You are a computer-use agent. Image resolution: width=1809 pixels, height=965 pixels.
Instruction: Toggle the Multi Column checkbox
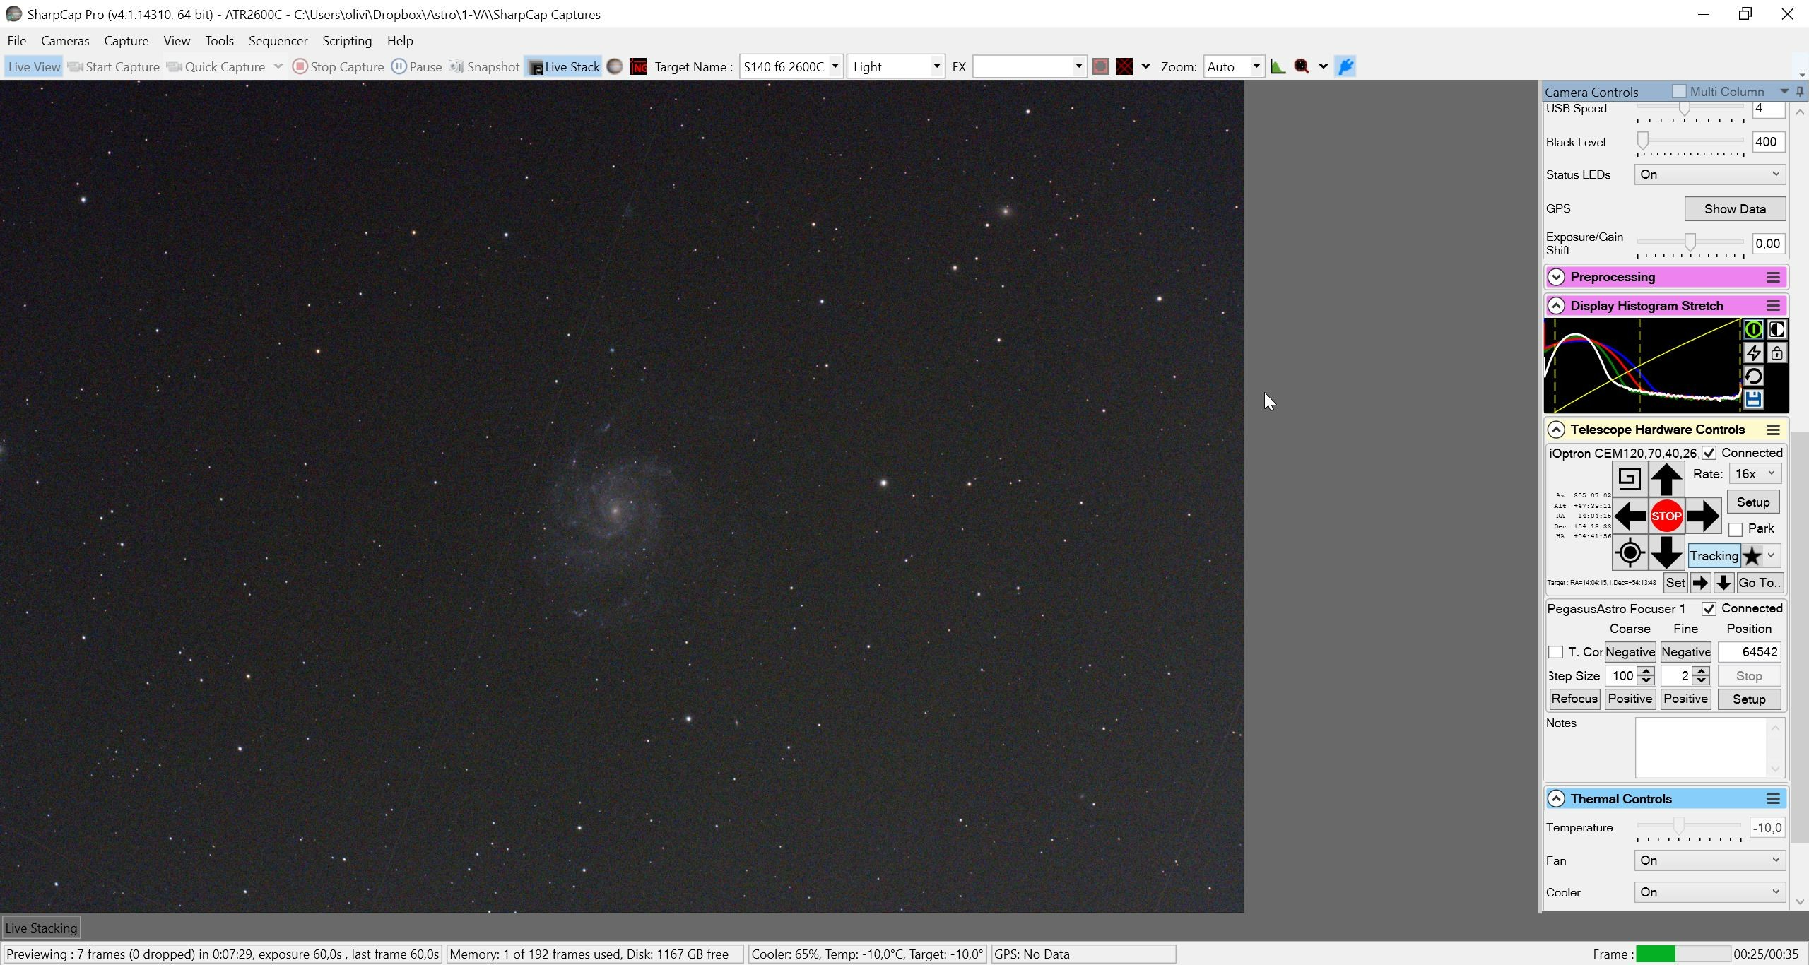coord(1679,92)
